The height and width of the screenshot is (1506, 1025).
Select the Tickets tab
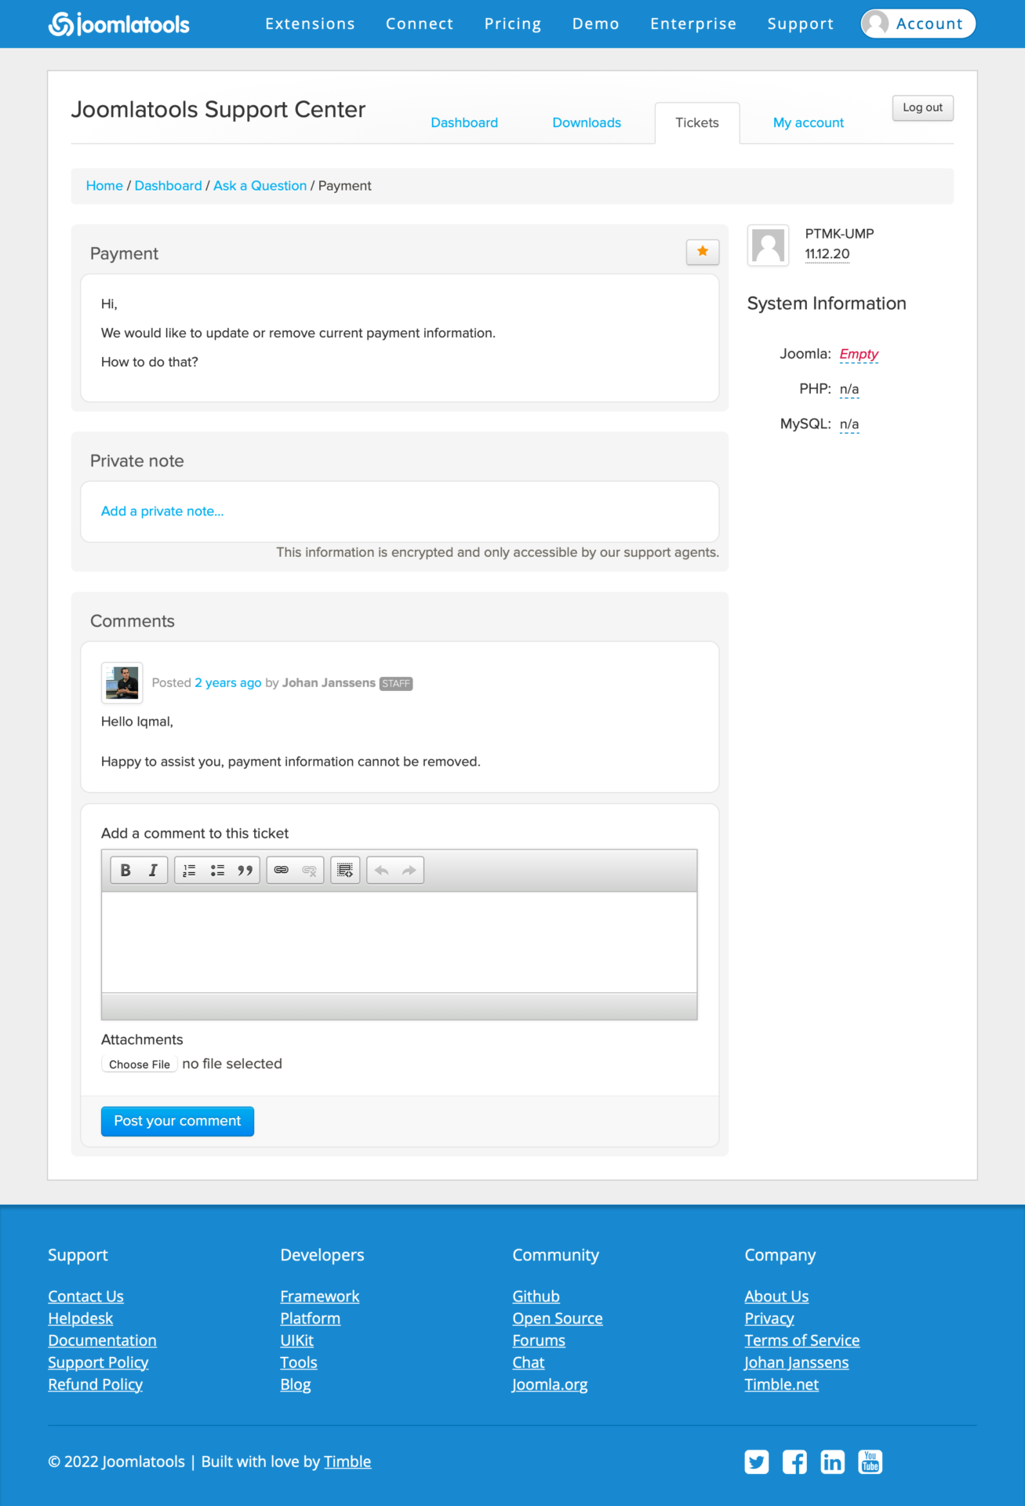click(697, 122)
